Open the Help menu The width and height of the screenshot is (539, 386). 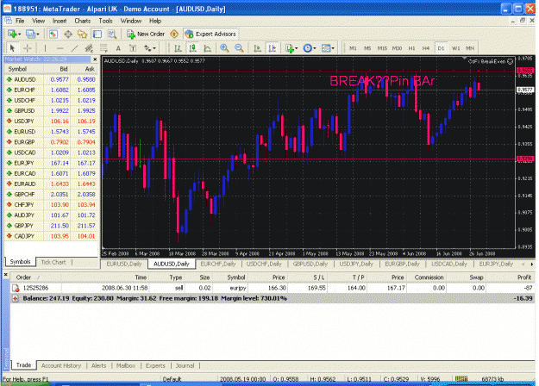(x=155, y=21)
